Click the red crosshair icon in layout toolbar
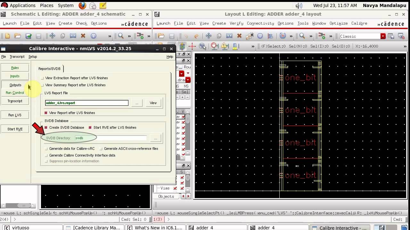410x230 pixels. (192, 46)
